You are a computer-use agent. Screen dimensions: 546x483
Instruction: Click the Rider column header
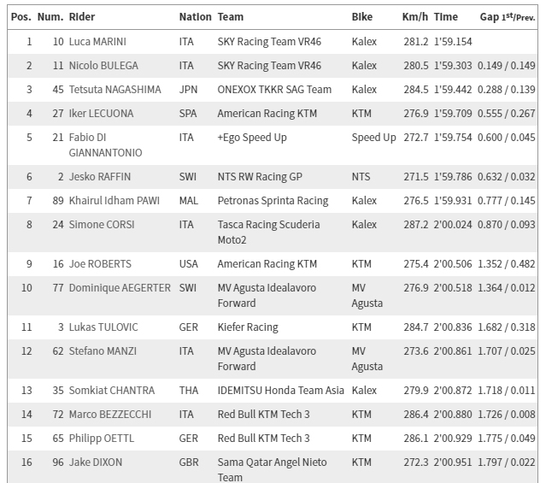82,17
